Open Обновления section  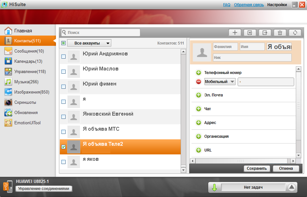coord(28,113)
